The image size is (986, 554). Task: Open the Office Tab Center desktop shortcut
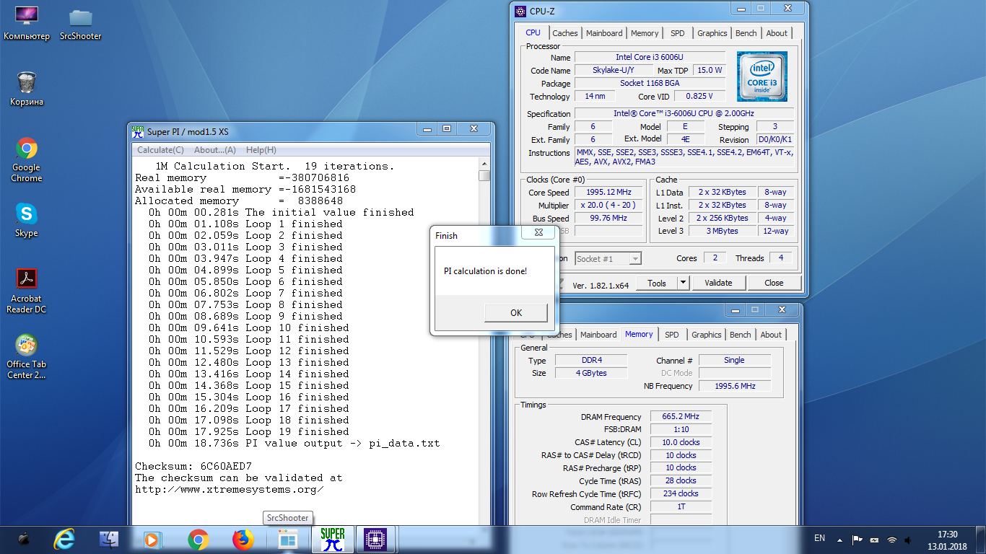pyautogui.click(x=27, y=356)
